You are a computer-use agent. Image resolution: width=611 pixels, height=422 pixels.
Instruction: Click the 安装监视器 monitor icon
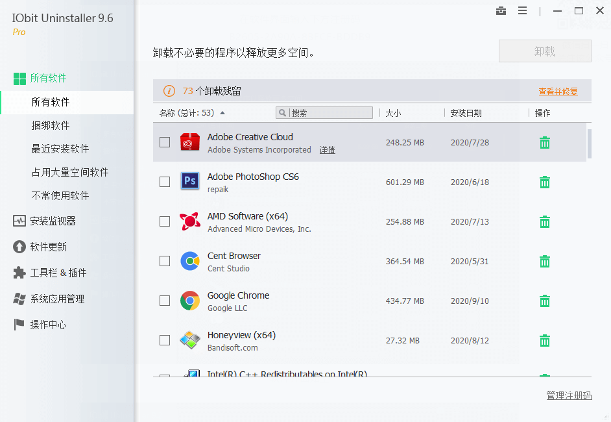click(19, 221)
